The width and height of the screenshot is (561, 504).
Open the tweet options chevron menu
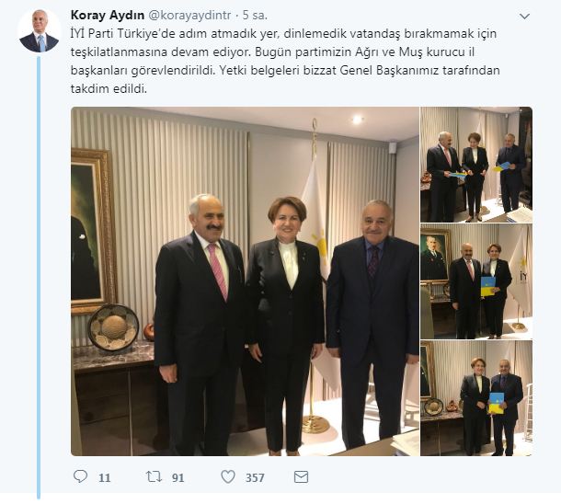click(x=524, y=17)
